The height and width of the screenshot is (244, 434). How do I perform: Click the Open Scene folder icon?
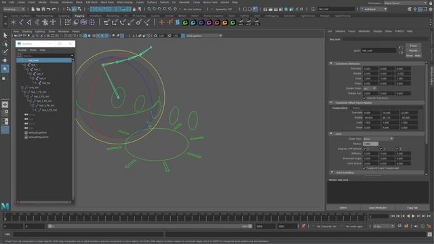pyautogui.click(x=38, y=9)
